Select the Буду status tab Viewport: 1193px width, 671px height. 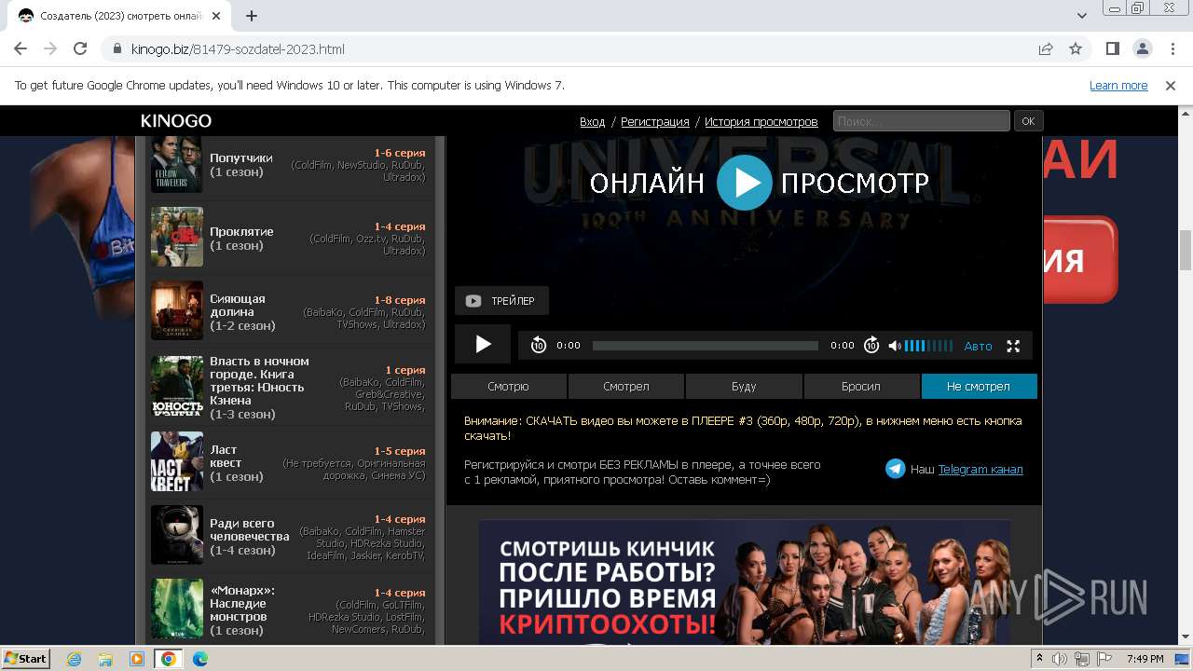[744, 386]
